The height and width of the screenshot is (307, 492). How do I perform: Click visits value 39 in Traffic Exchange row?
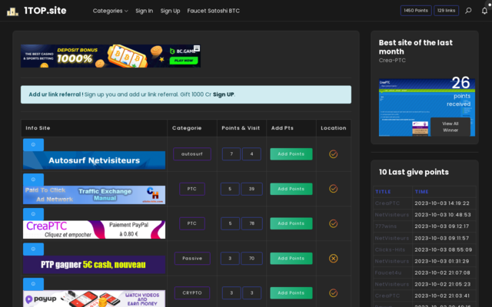pos(251,189)
